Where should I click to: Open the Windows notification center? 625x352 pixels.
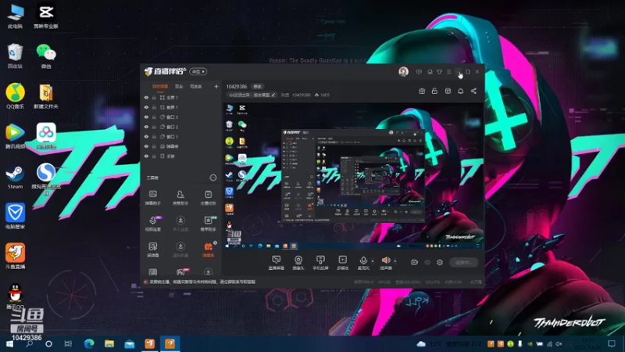[612, 343]
